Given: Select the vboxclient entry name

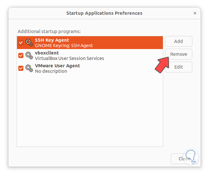Looking at the screenshot, I should [x=47, y=53].
